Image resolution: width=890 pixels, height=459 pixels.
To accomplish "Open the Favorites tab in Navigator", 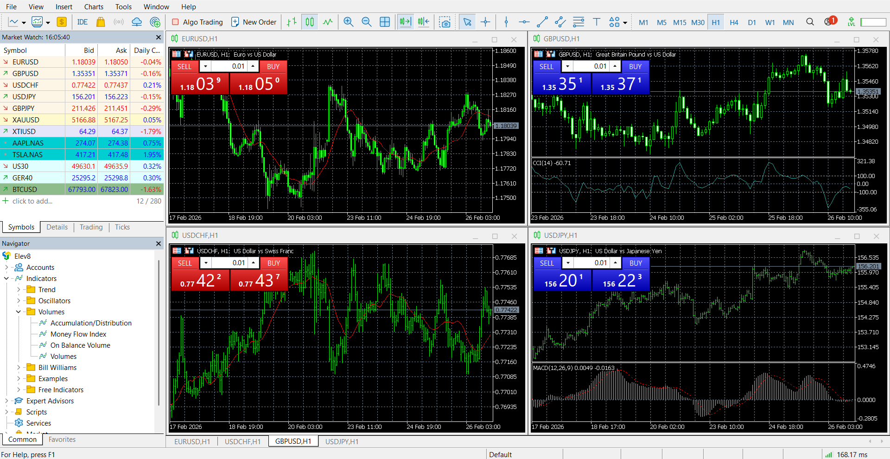I will (62, 440).
